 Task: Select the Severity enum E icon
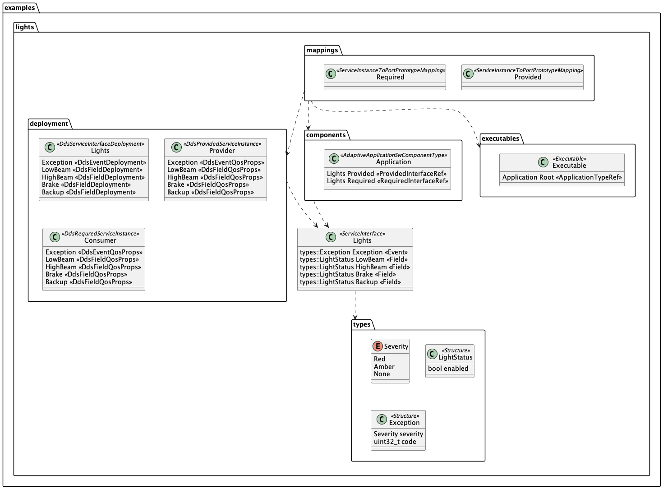378,346
